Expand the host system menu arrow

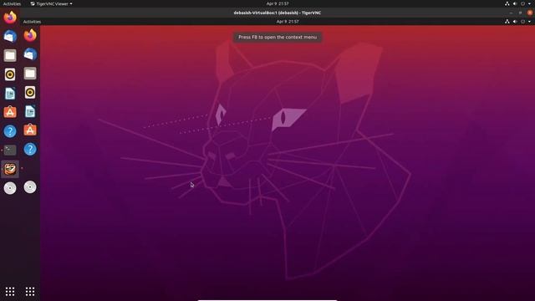point(529,3)
